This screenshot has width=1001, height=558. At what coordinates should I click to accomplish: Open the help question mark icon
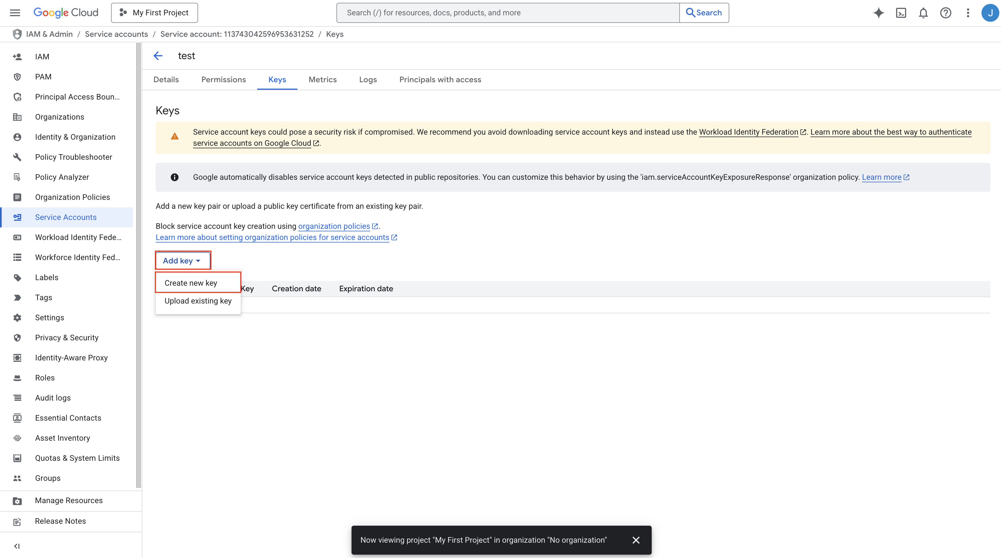click(945, 13)
